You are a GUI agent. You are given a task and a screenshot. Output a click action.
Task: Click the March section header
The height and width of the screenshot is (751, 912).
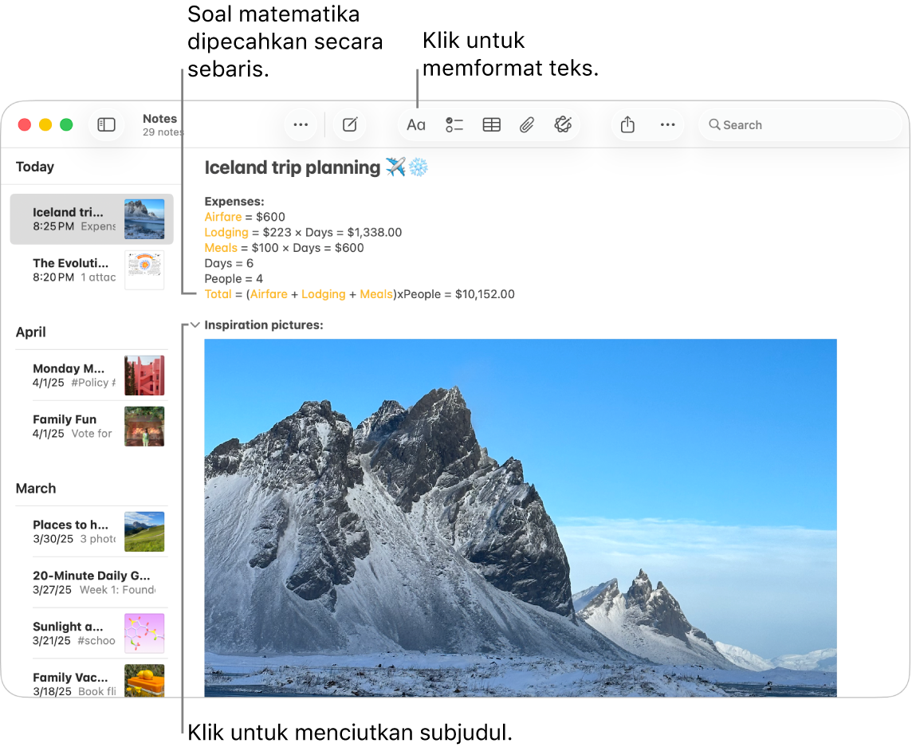coord(36,488)
